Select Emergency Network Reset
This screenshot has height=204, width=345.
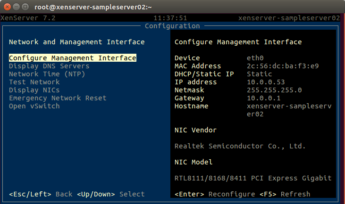(x=58, y=98)
